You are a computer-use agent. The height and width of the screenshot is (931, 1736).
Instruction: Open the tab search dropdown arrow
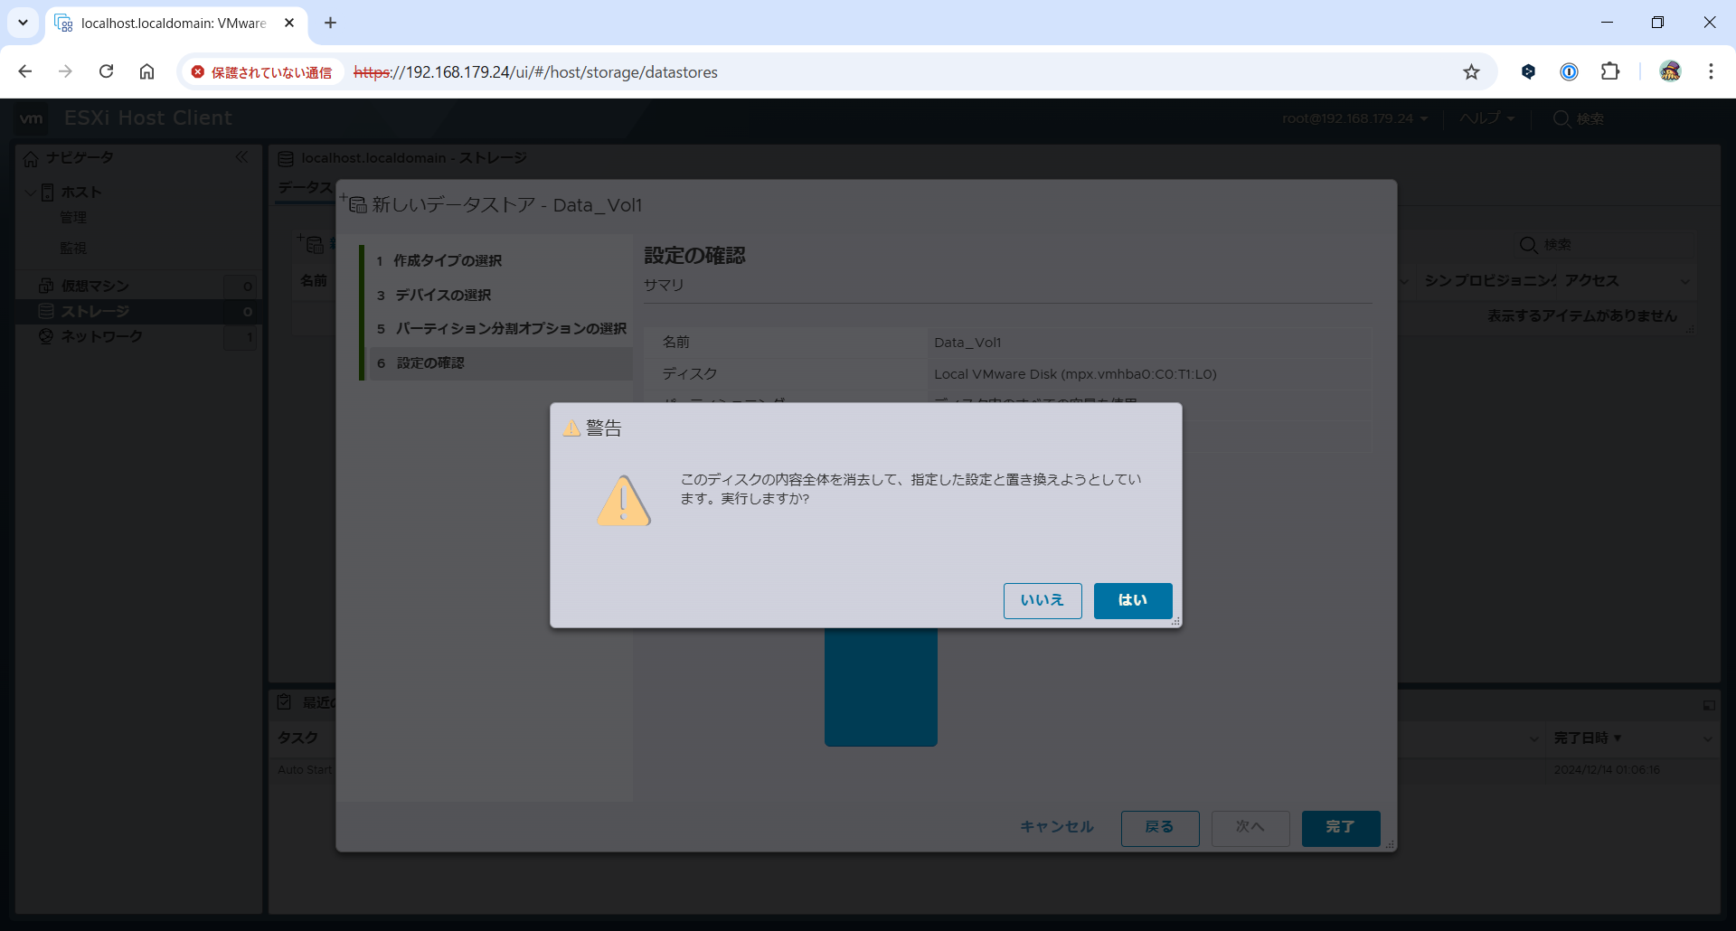(x=24, y=23)
